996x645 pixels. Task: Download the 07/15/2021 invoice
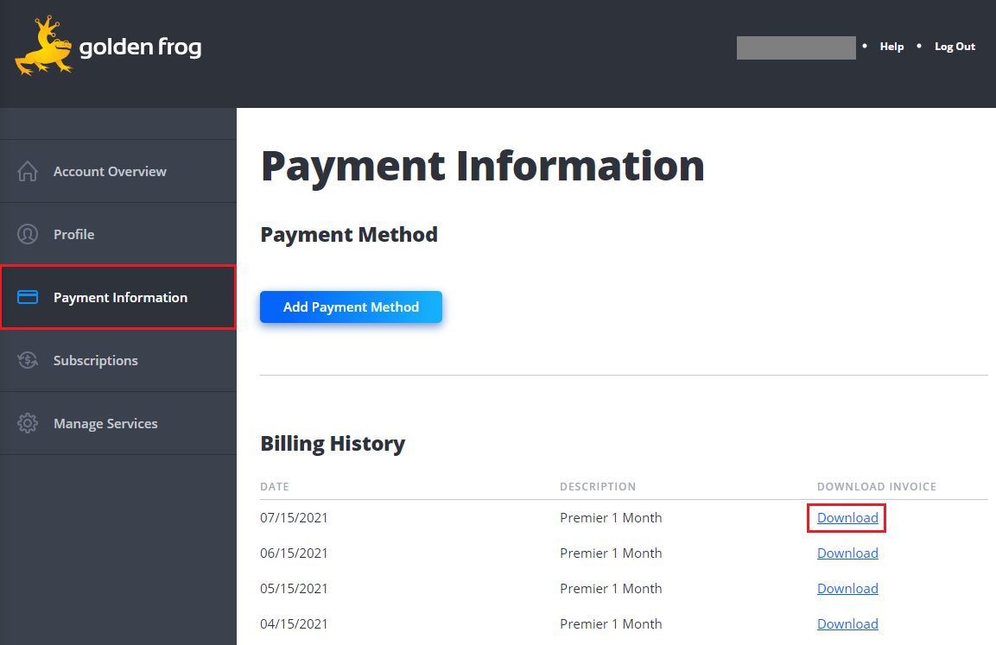(847, 517)
